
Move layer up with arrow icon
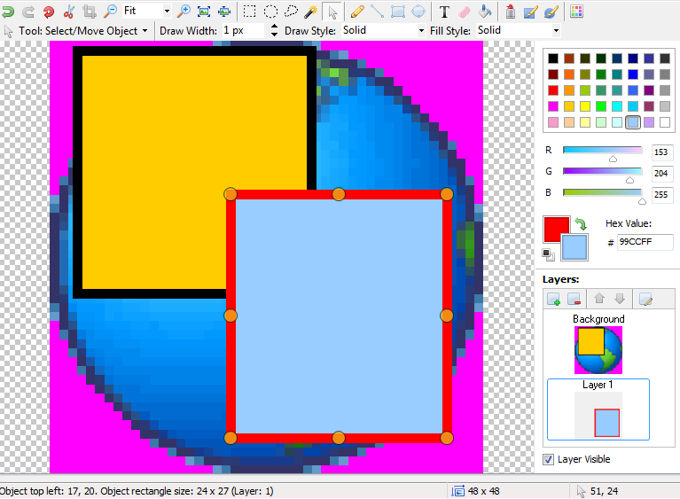[x=599, y=299]
